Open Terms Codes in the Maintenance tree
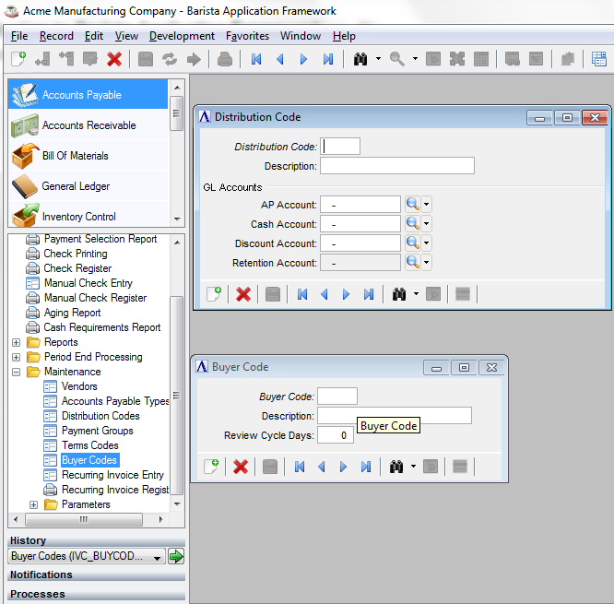 [x=89, y=445]
